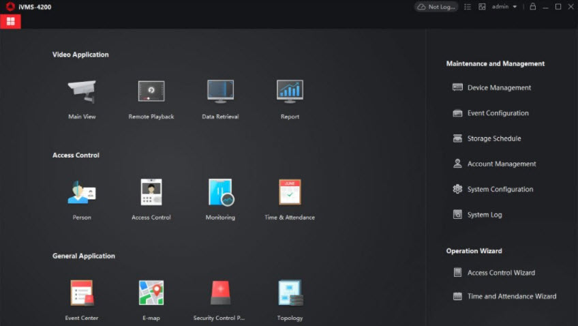Click the Account Management person icon

click(x=457, y=164)
